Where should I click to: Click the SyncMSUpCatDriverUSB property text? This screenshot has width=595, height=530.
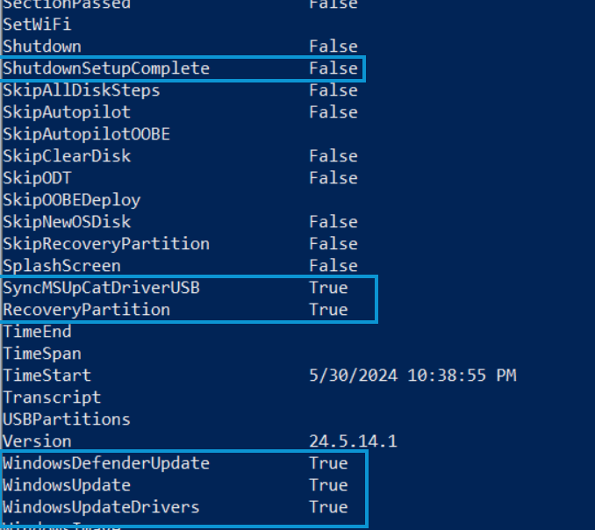[101, 288]
